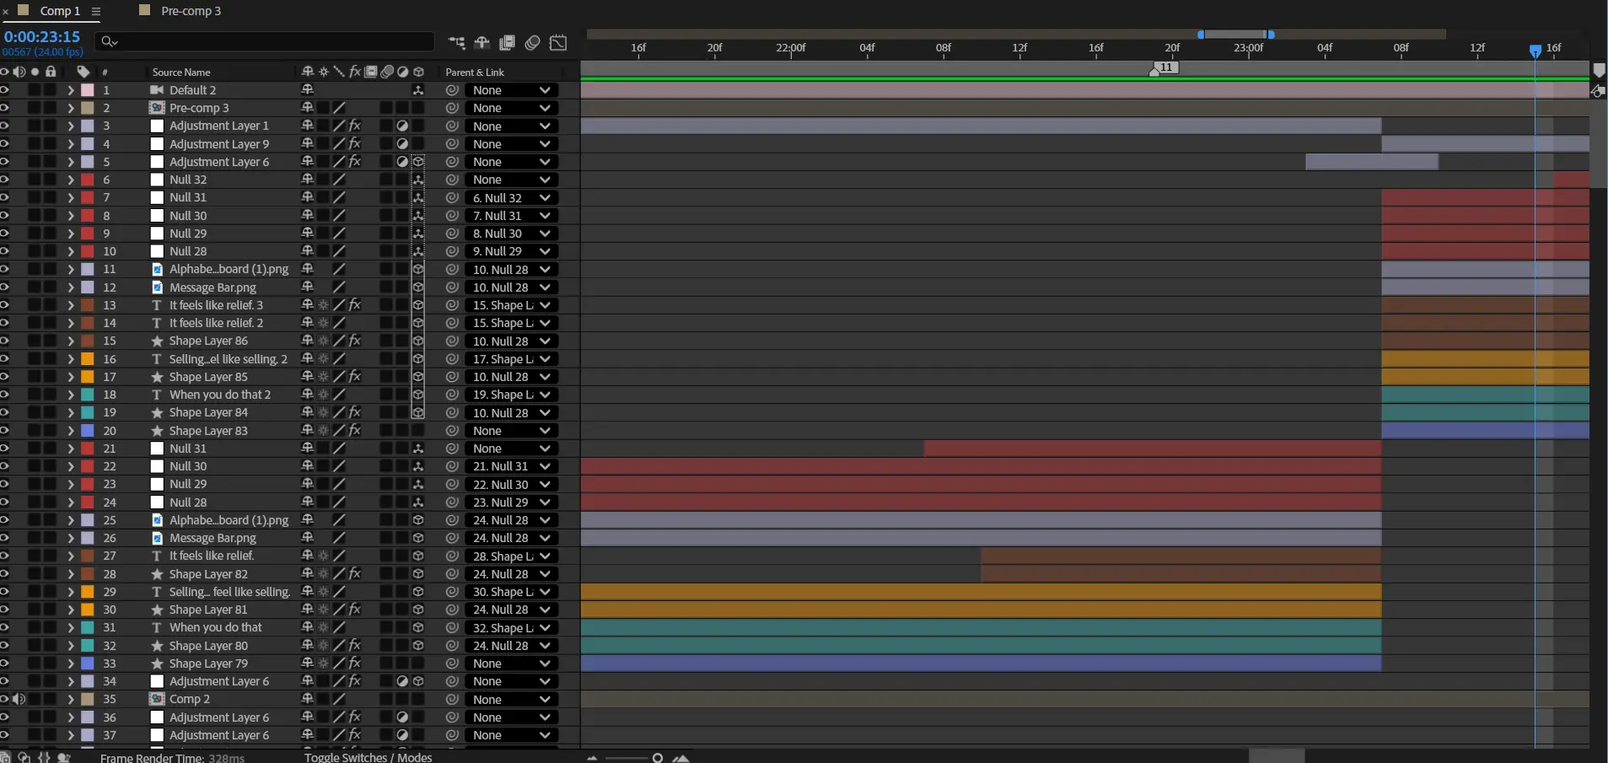The image size is (1608, 763).
Task: Mute audio of the Comp 2 layer
Action: (19, 699)
